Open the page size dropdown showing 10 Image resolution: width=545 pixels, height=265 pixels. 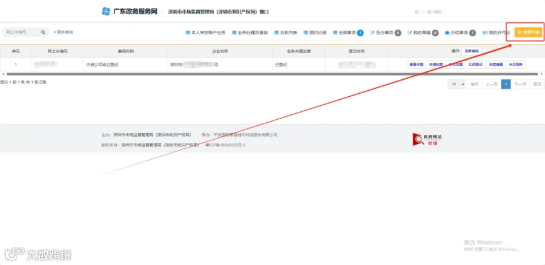point(457,84)
